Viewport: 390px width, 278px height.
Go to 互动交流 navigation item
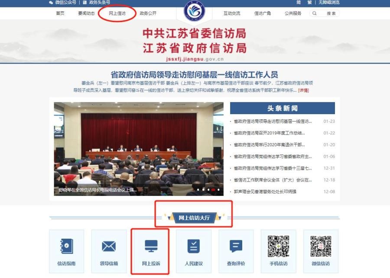232,13
